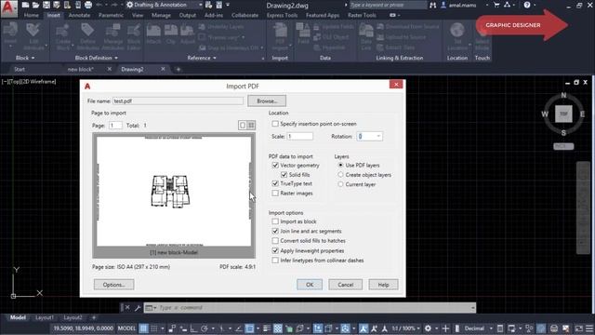
Task: Click the customize wrench icon on command line
Action: click(x=138, y=308)
